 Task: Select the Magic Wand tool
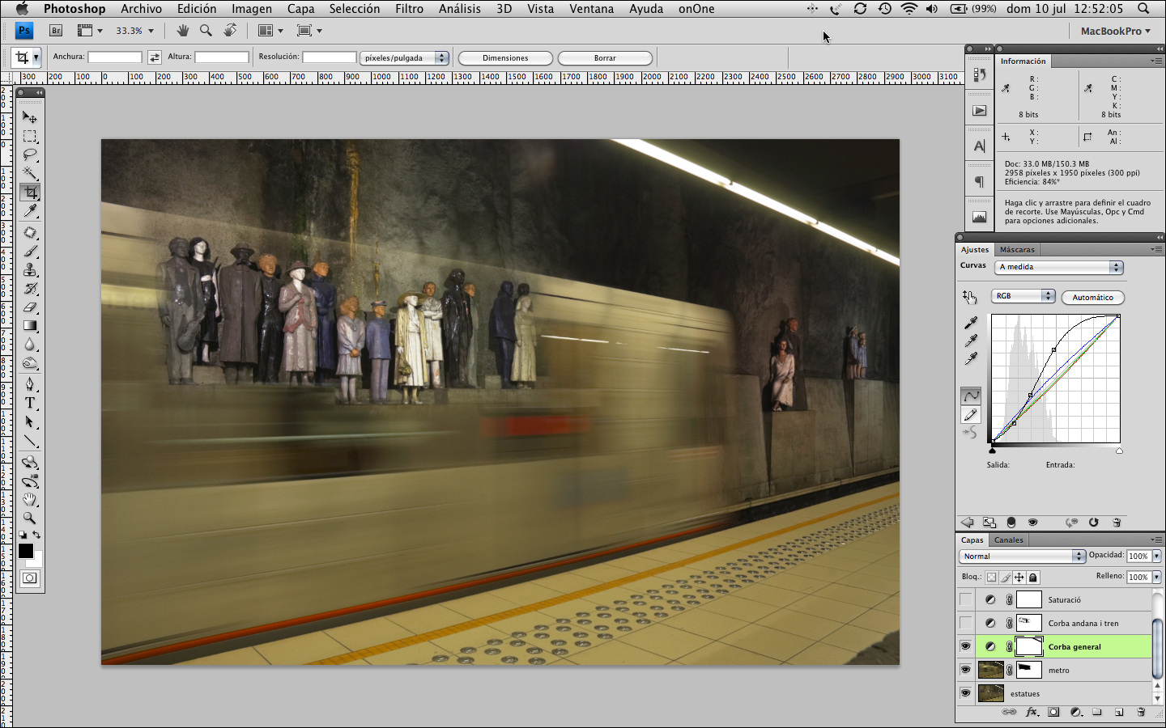(30, 173)
